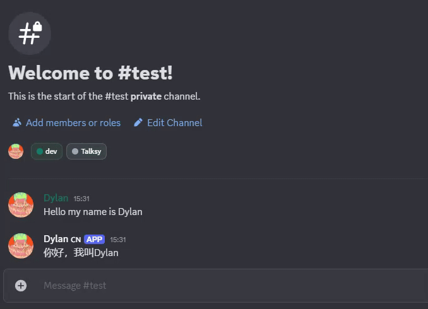Click the grey dot on Talksy role
This screenshot has width=428, height=309.
[75, 151]
